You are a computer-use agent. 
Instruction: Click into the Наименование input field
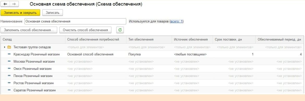[x=75, y=21]
